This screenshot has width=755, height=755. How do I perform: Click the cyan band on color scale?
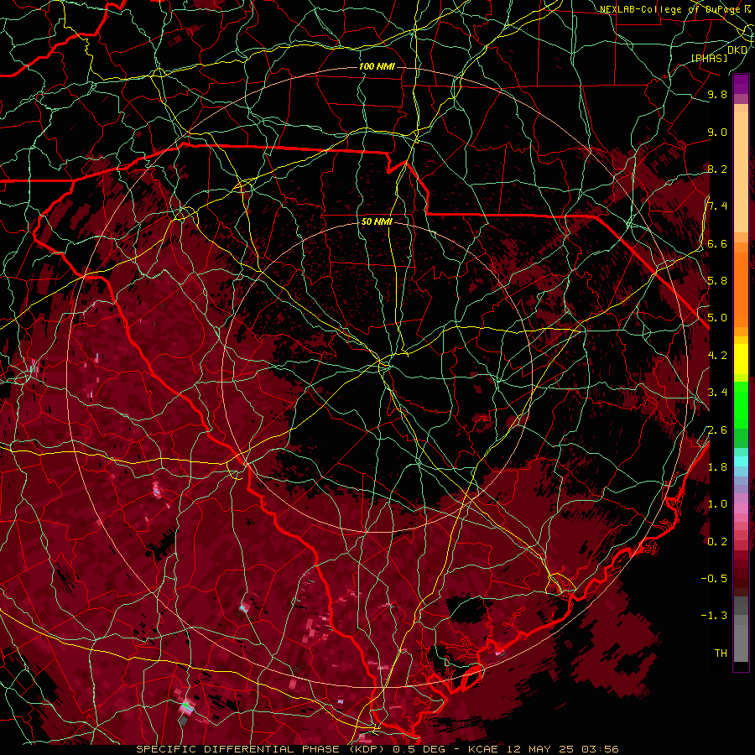741,461
